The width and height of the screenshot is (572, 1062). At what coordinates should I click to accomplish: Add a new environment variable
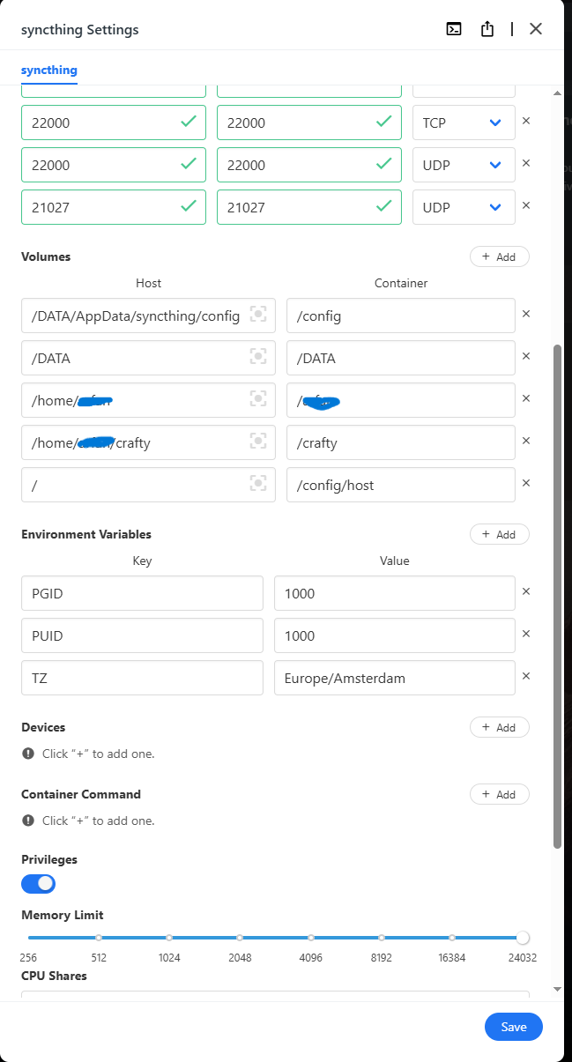(500, 534)
